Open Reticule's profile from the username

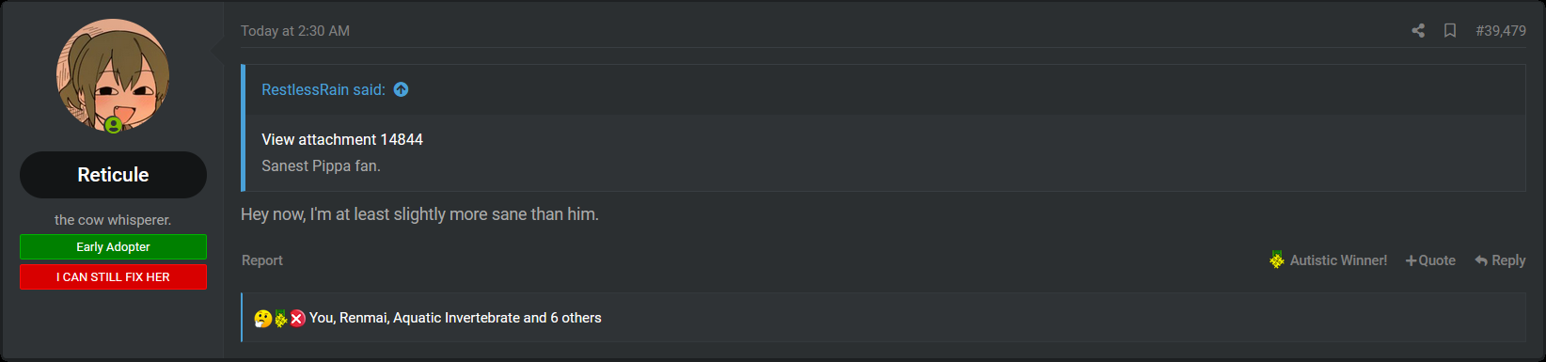point(113,175)
